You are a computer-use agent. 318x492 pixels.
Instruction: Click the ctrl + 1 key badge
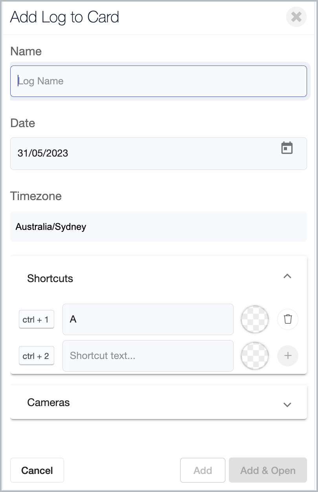coord(36,320)
